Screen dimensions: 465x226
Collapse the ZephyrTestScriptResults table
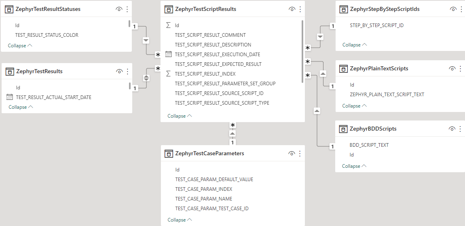pos(180,116)
